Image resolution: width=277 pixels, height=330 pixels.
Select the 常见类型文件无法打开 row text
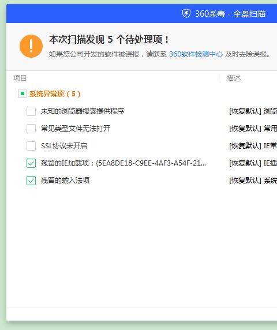[x=76, y=129]
